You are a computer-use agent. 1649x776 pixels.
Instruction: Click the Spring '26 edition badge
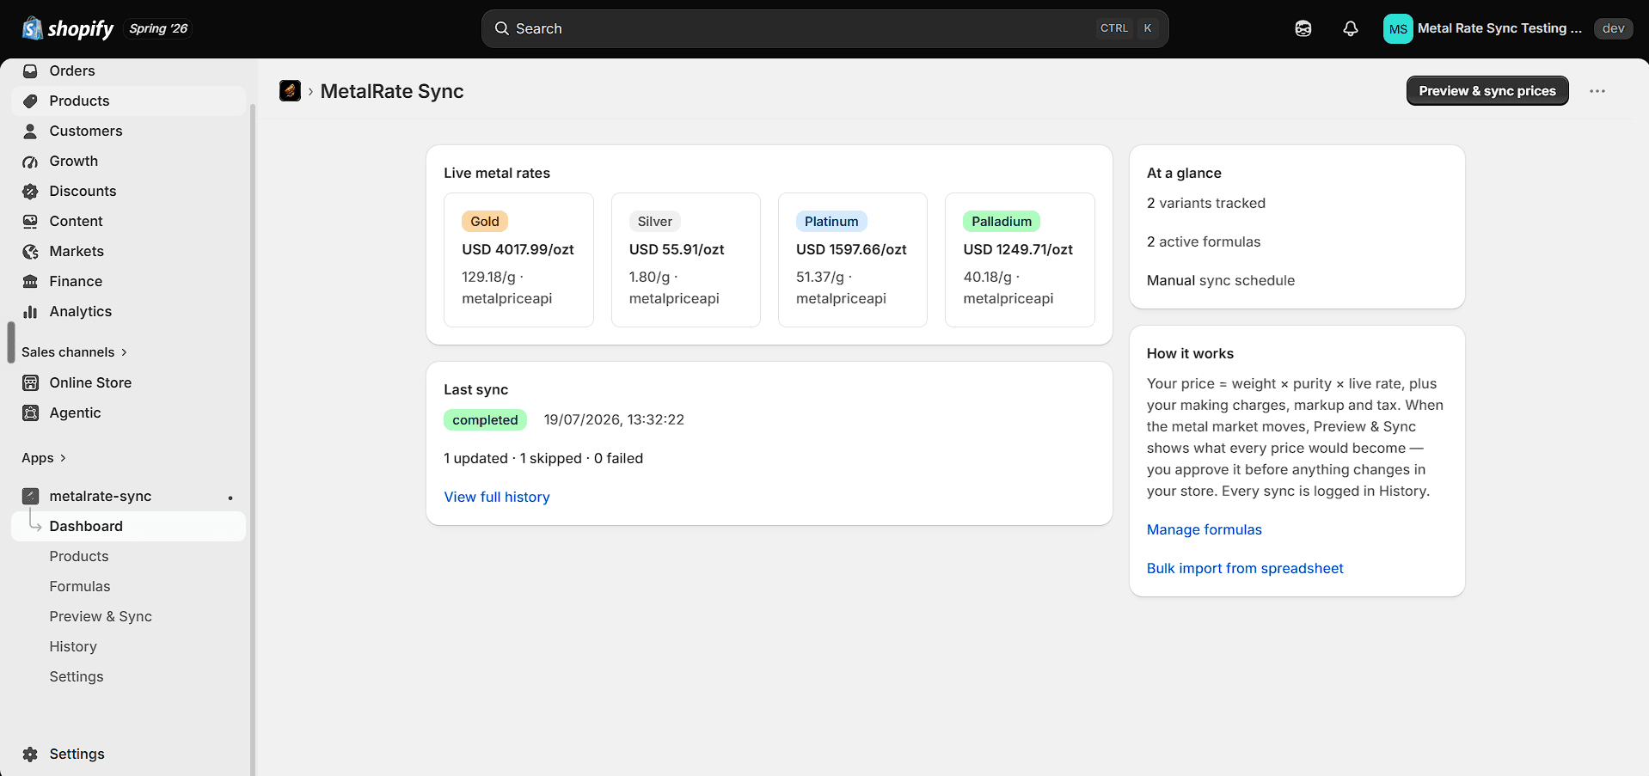(158, 28)
